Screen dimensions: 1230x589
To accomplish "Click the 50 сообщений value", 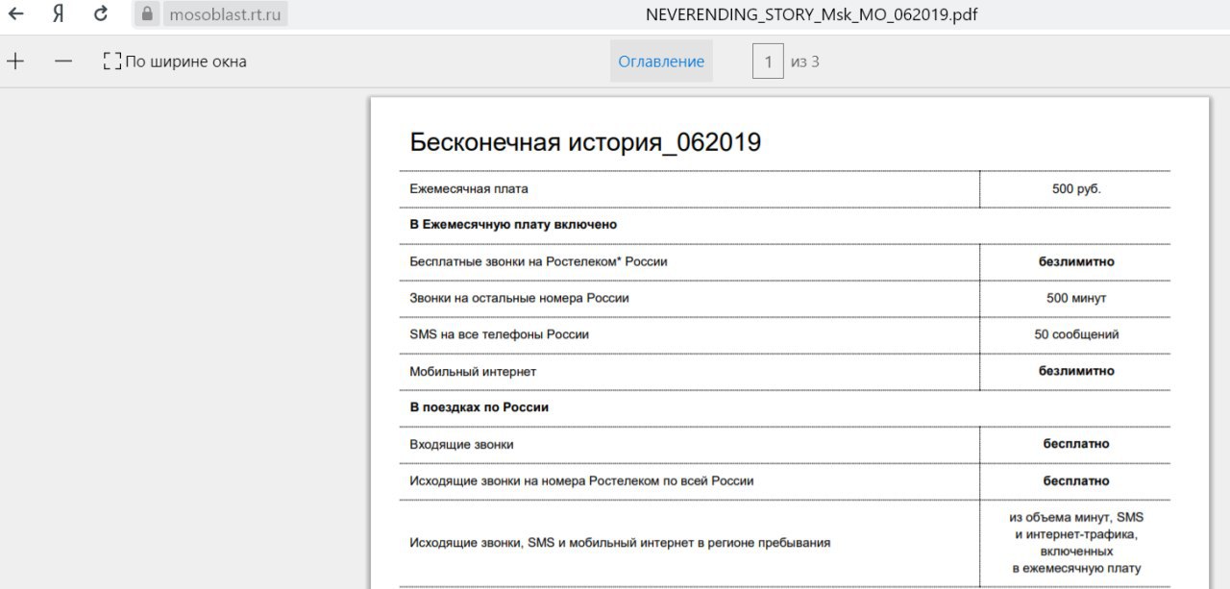I will tap(1076, 334).
